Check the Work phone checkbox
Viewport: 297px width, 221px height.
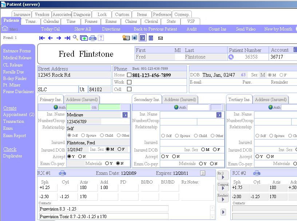tap(129, 82)
